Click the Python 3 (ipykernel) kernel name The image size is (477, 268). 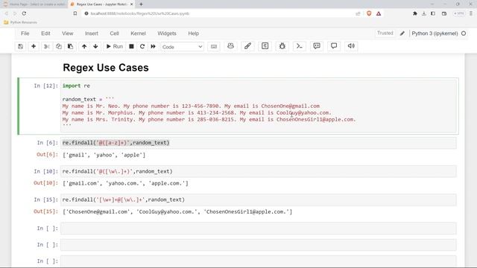tap(435, 33)
